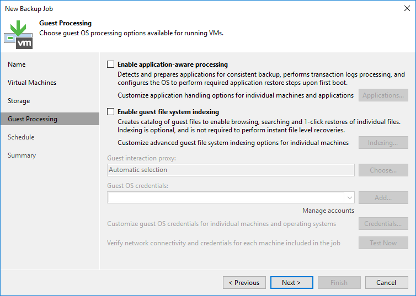The image size is (416, 296).
Task: Open the Summary step
Action: (x=22, y=155)
